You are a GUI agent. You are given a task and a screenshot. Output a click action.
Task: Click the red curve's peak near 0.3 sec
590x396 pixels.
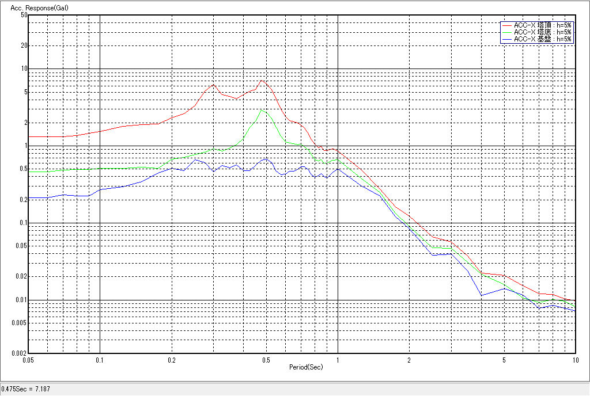(x=213, y=85)
